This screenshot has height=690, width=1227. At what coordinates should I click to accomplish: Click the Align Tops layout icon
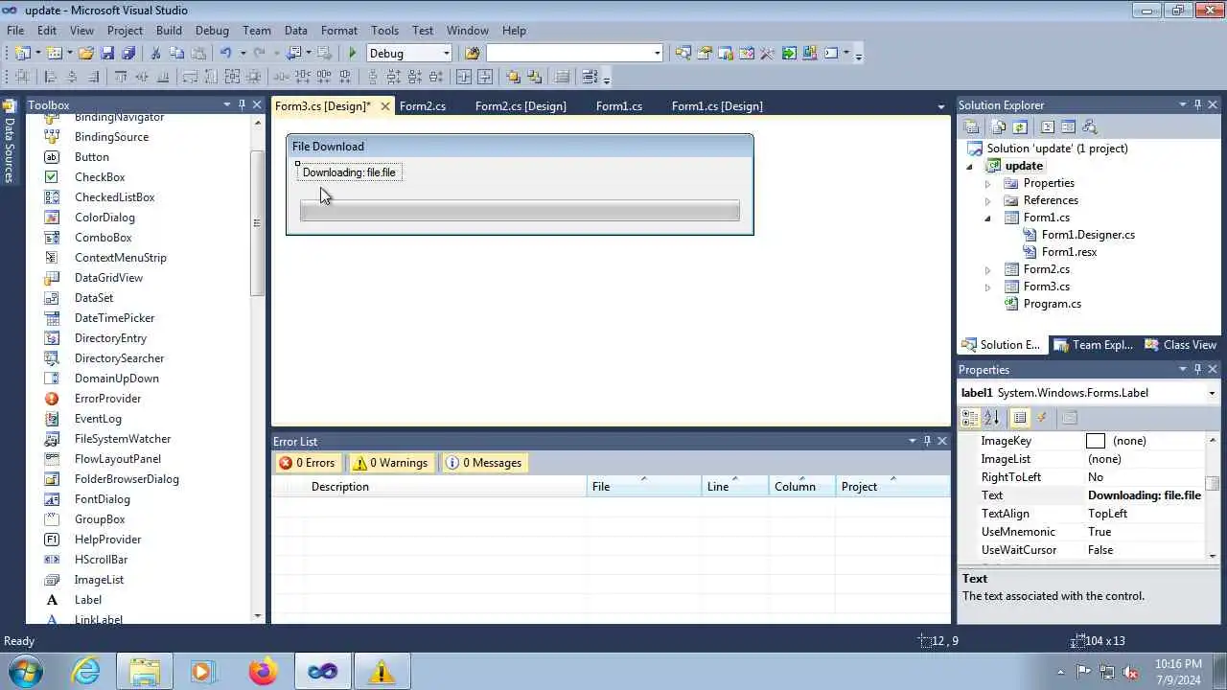coord(121,77)
